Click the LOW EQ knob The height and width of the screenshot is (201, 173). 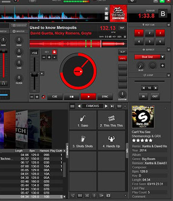pos(19,63)
